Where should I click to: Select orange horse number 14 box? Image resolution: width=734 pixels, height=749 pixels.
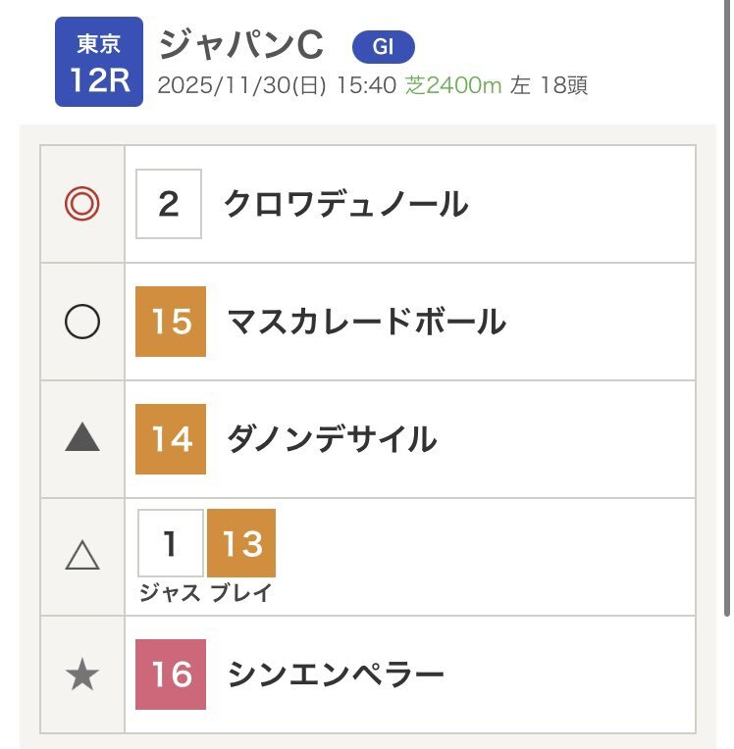point(171,439)
